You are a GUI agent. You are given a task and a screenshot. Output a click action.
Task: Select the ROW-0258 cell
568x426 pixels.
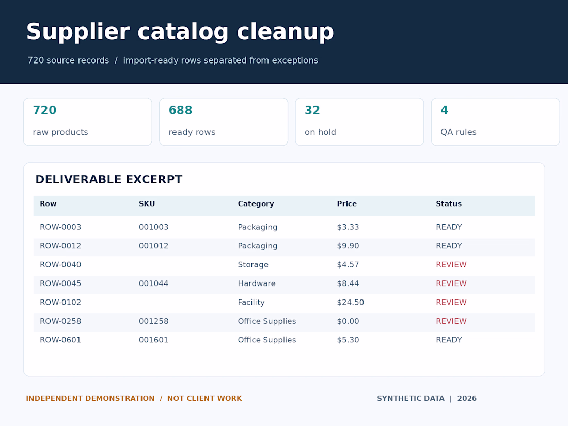(60, 321)
